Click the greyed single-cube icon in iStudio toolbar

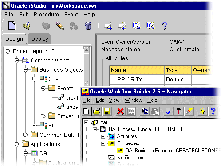[x=46, y=26]
